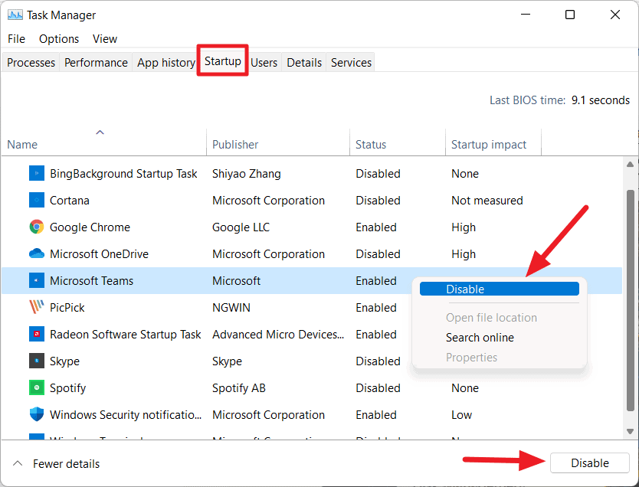
Task: Click the Cortana icon
Action: [x=36, y=200]
